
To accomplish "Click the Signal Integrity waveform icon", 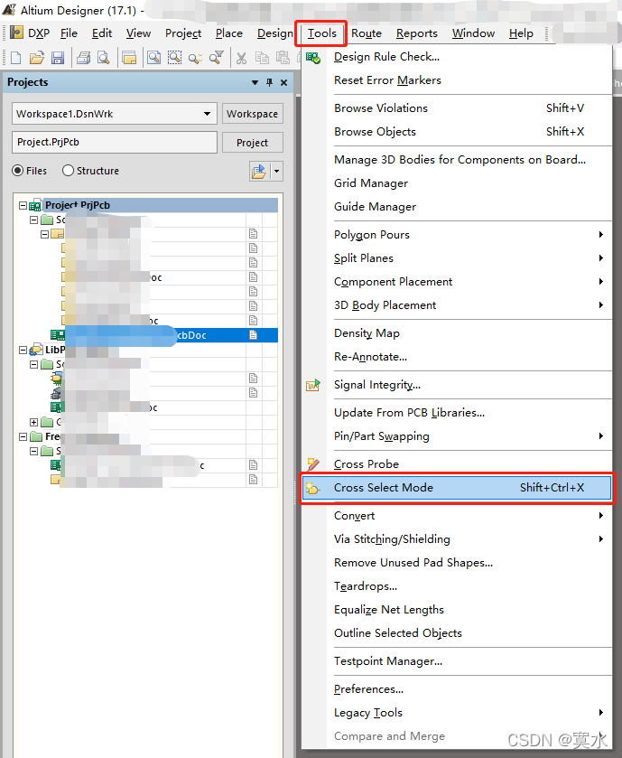I will tap(313, 385).
